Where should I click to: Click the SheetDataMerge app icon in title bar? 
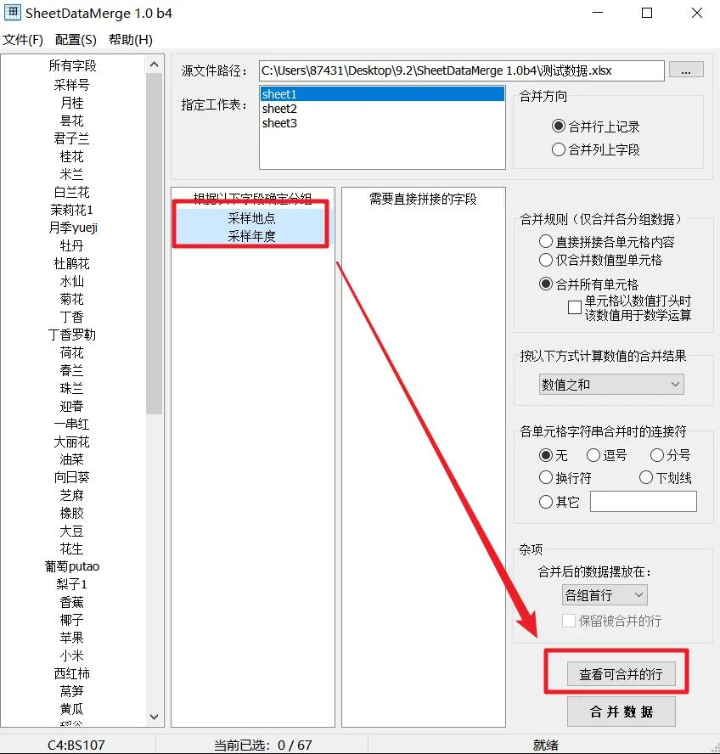click(x=14, y=13)
